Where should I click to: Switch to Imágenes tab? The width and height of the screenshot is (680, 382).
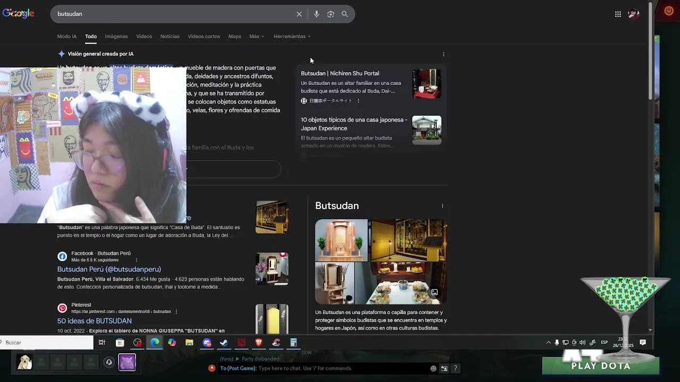pos(116,37)
